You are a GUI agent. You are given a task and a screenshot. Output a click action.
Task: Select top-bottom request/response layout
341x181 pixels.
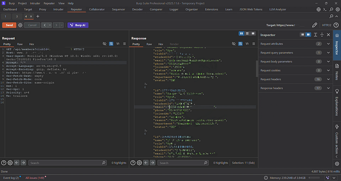click(247, 34)
